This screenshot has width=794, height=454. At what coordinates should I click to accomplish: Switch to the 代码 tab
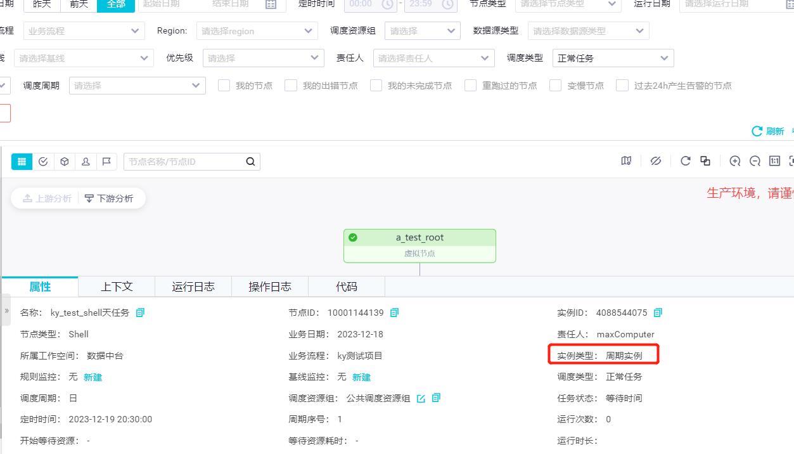[347, 287]
